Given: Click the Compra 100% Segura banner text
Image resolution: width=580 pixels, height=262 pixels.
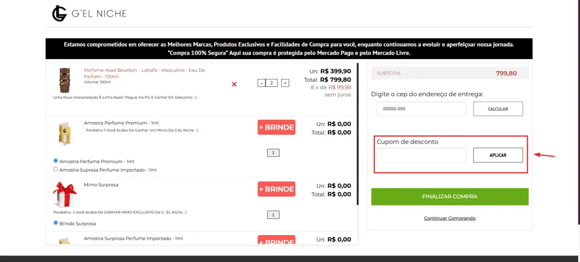Looking at the screenshot, I should 289,53.
